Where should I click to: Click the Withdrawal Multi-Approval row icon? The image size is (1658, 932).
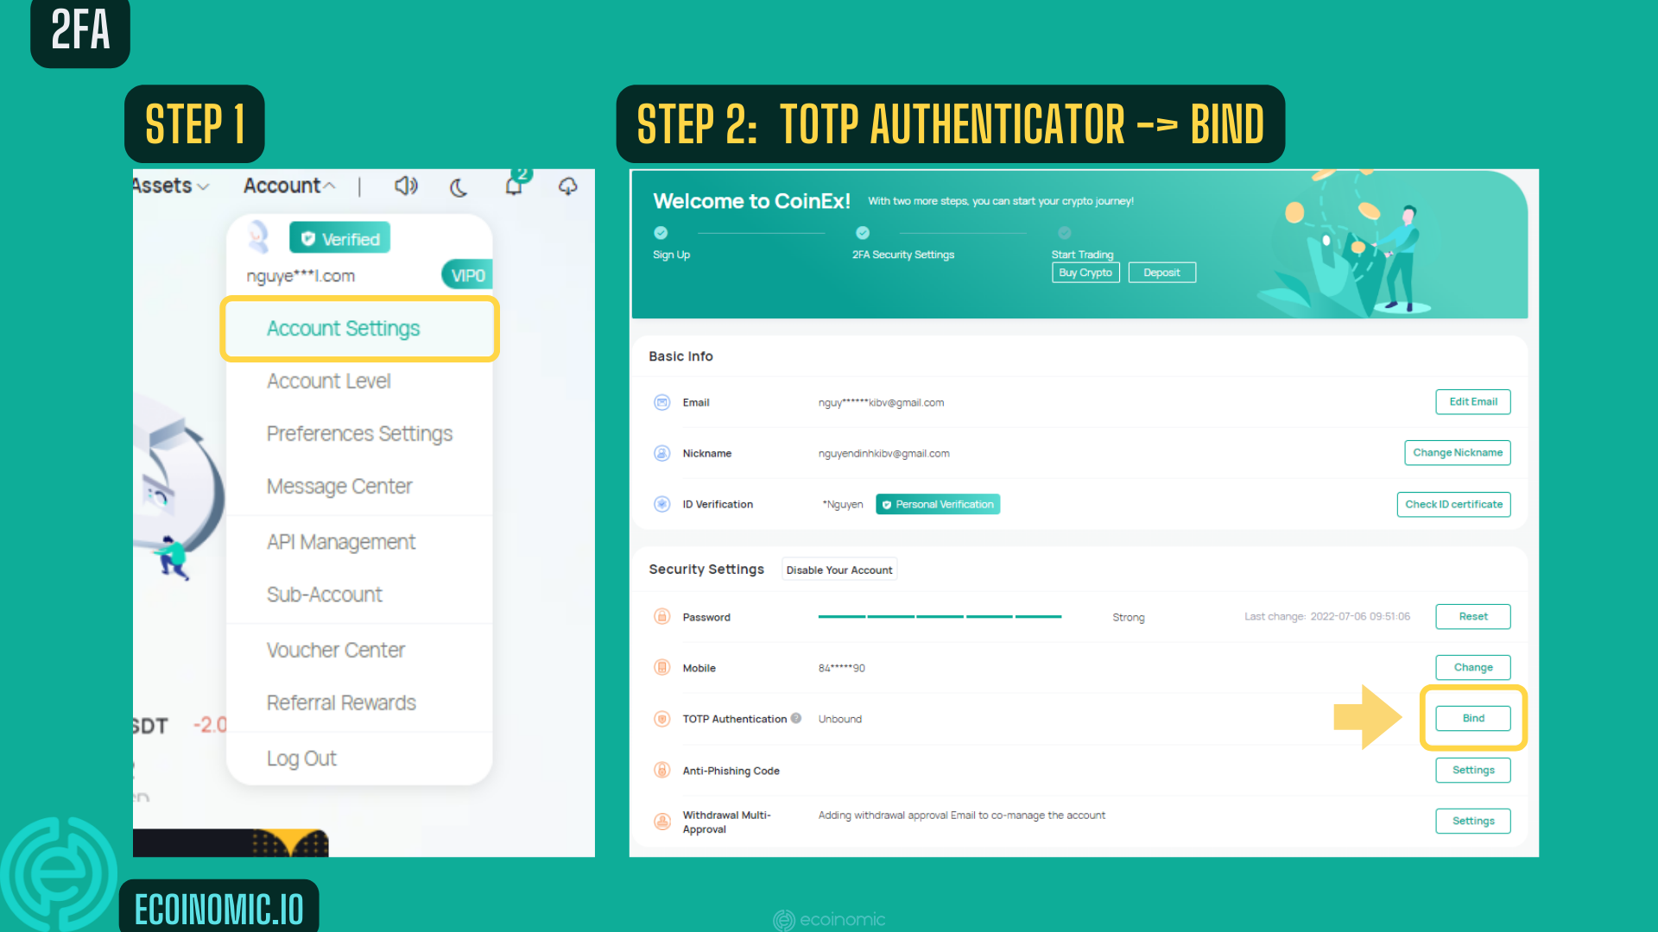pyautogui.click(x=662, y=822)
